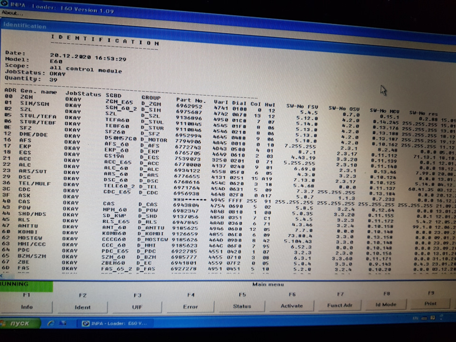Select the SHD/MDS module name

(x=32, y=214)
